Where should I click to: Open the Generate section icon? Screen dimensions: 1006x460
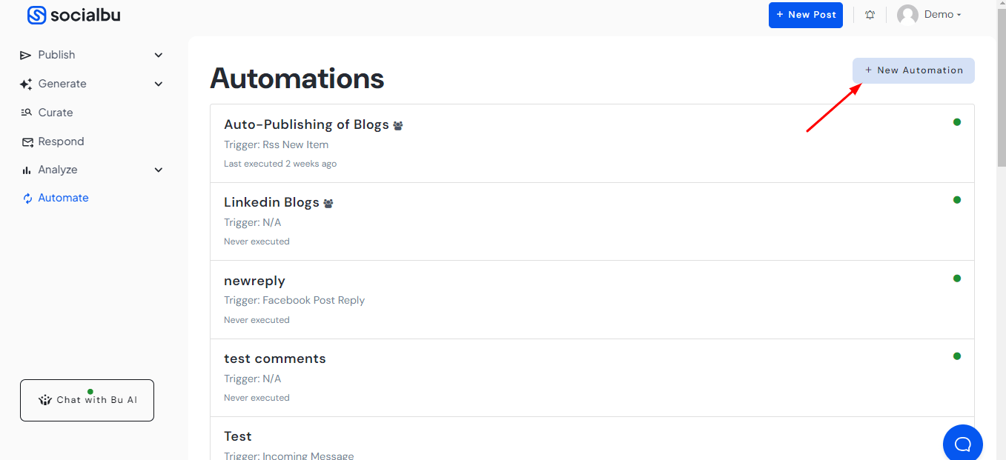point(25,83)
